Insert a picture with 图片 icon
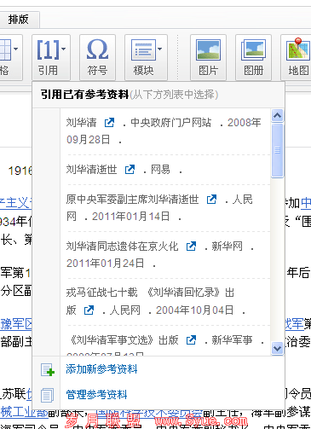This screenshot has height=429, width=311. 208,50
